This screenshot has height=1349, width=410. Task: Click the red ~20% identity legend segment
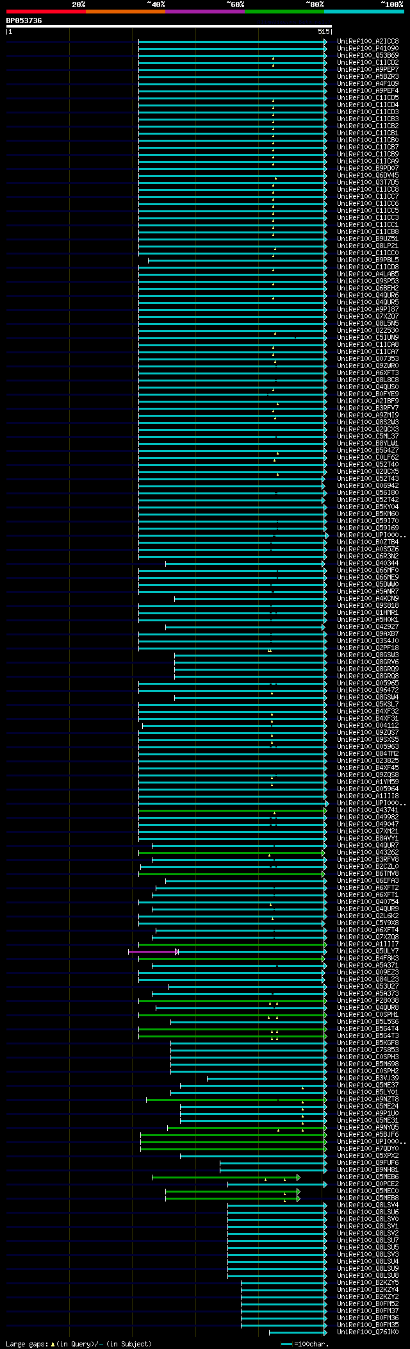coord(46,12)
